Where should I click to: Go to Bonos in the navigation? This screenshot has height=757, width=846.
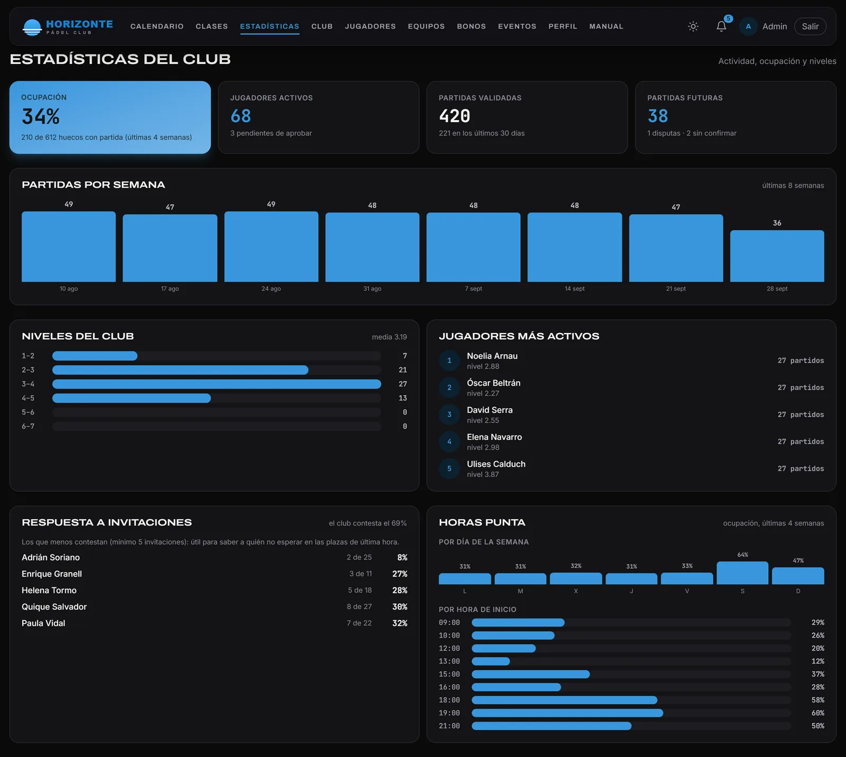click(471, 26)
